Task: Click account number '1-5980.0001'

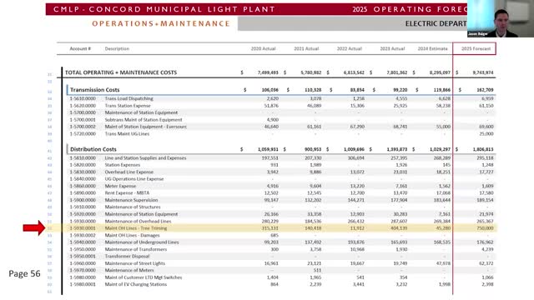Action: click(83, 284)
